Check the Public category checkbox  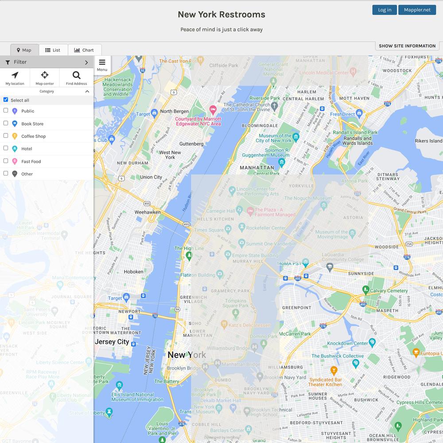[x=6, y=110]
